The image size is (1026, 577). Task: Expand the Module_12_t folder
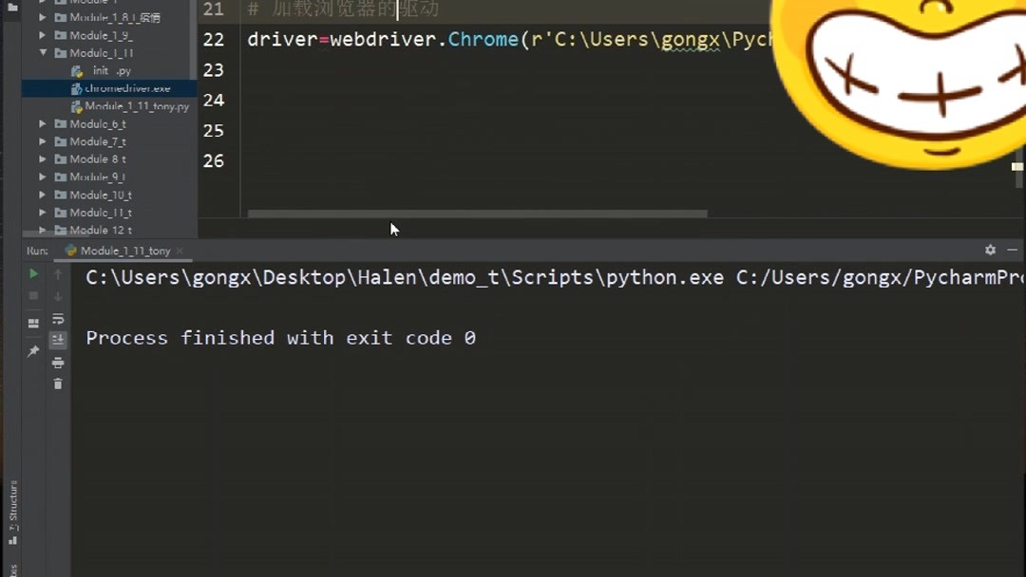click(42, 230)
